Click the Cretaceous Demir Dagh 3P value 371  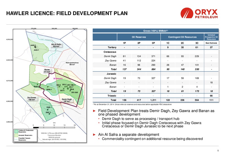pos(153,56)
